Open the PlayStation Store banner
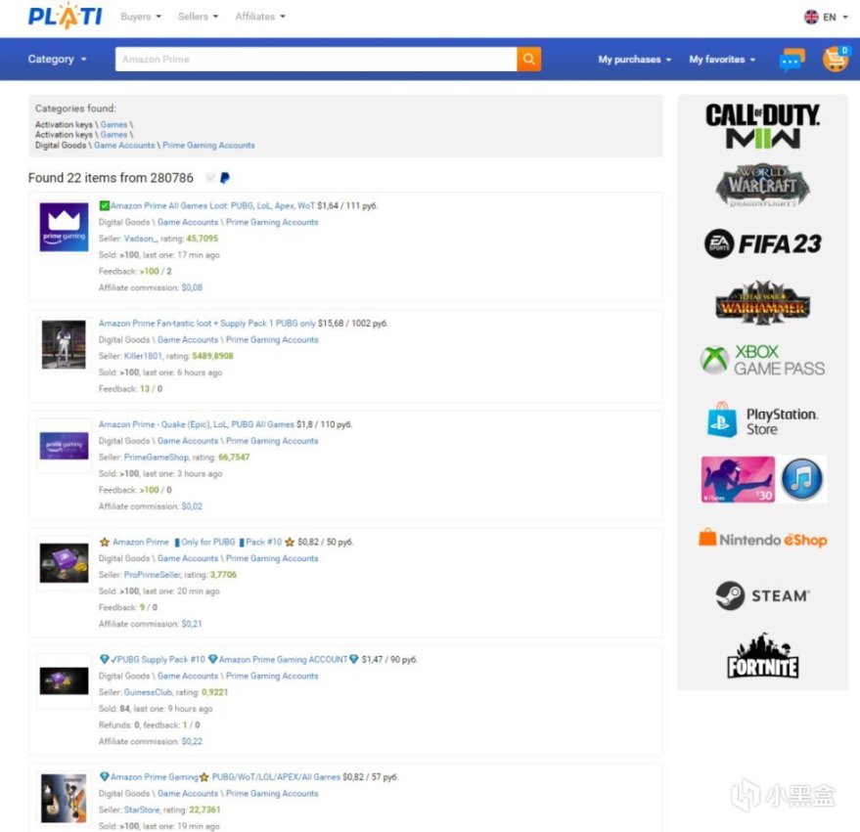Screen dimensions: 860x832 point(762,420)
